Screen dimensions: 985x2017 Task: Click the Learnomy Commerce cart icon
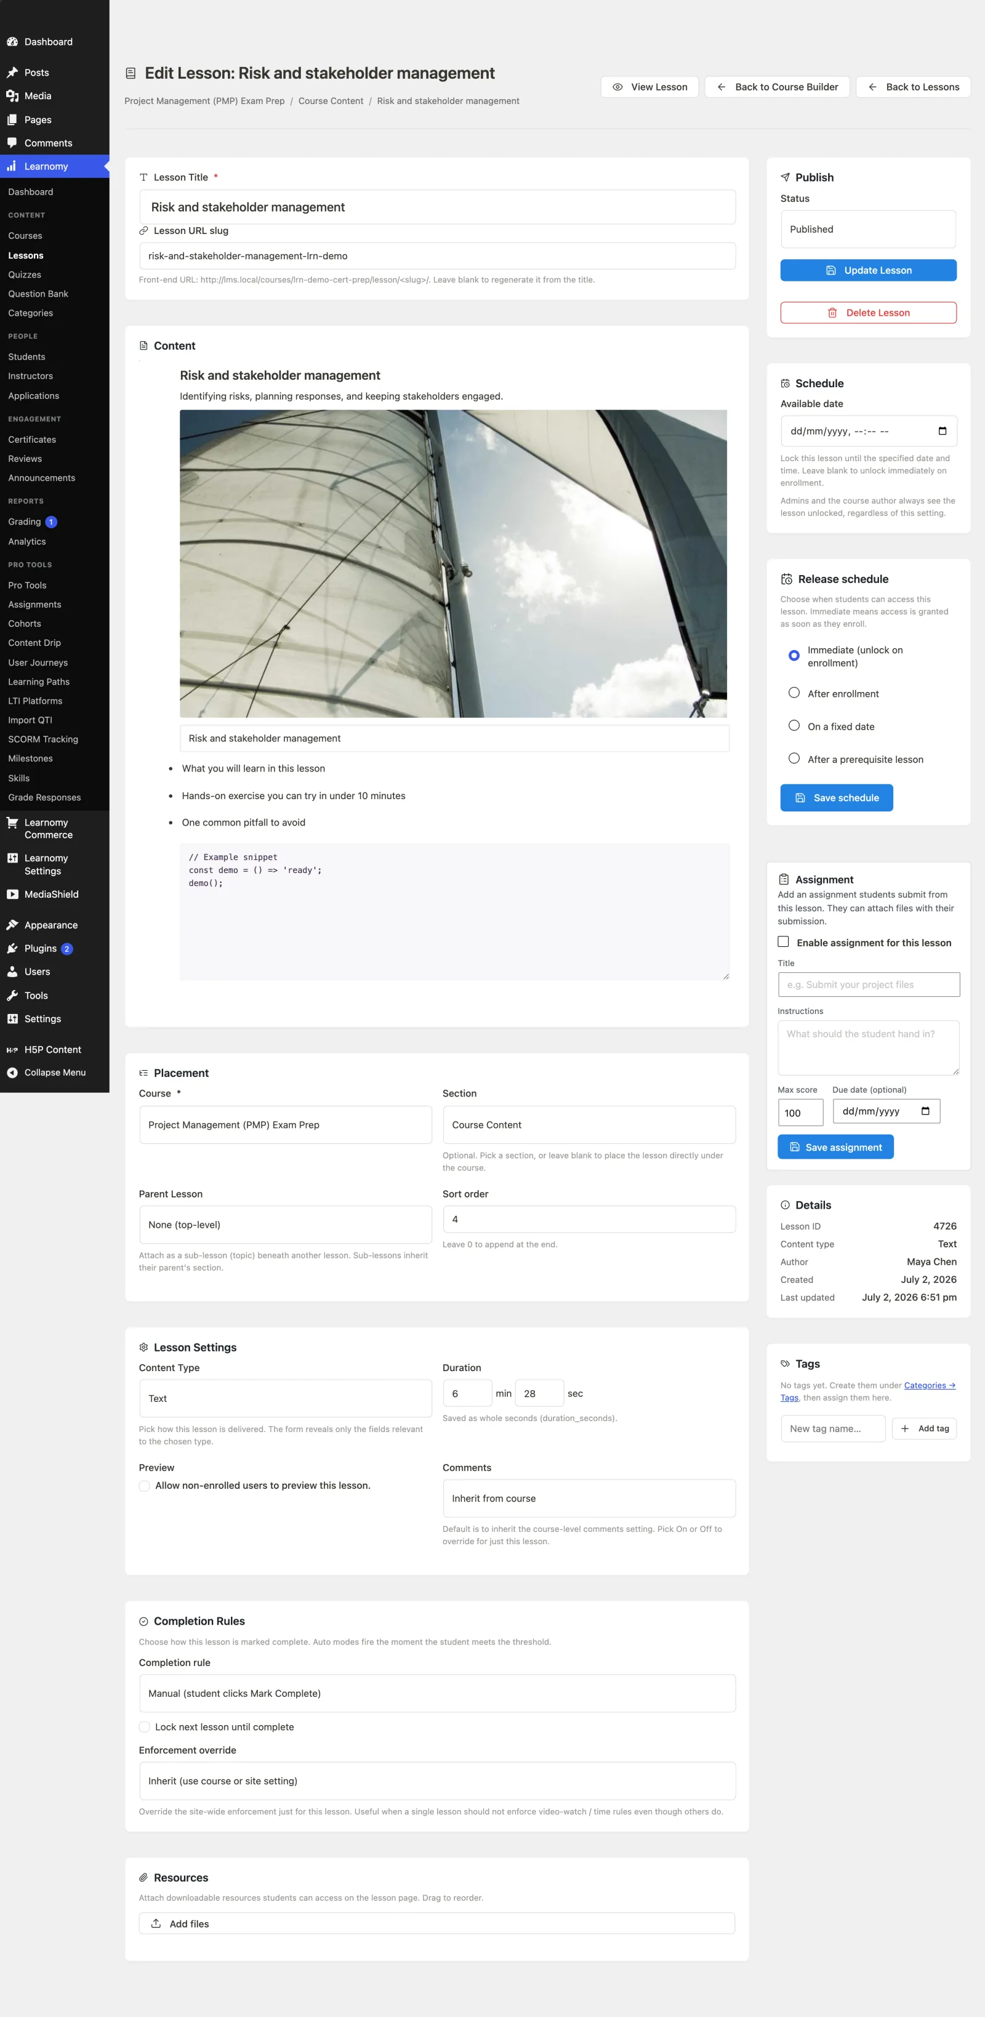click(12, 822)
